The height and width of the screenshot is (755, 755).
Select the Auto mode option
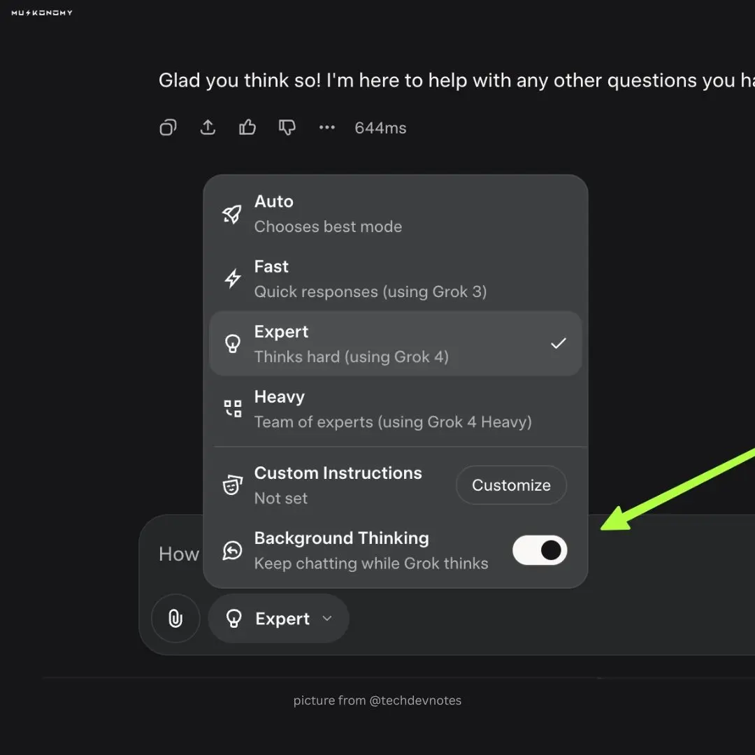coord(396,215)
